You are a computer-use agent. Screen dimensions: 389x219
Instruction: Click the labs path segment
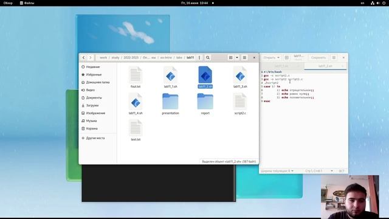point(179,58)
